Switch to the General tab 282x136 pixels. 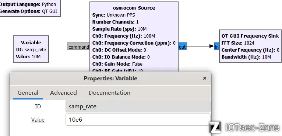coord(28,93)
